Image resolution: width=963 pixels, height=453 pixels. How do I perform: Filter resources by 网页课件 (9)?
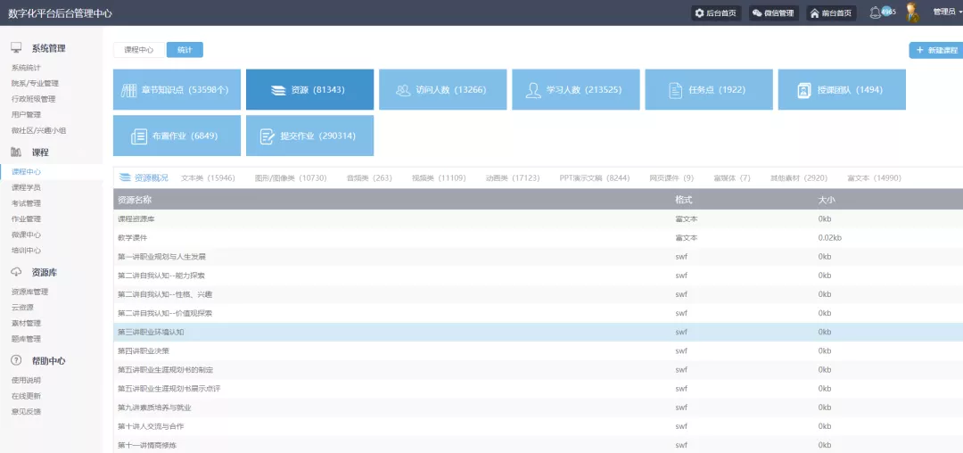(671, 178)
